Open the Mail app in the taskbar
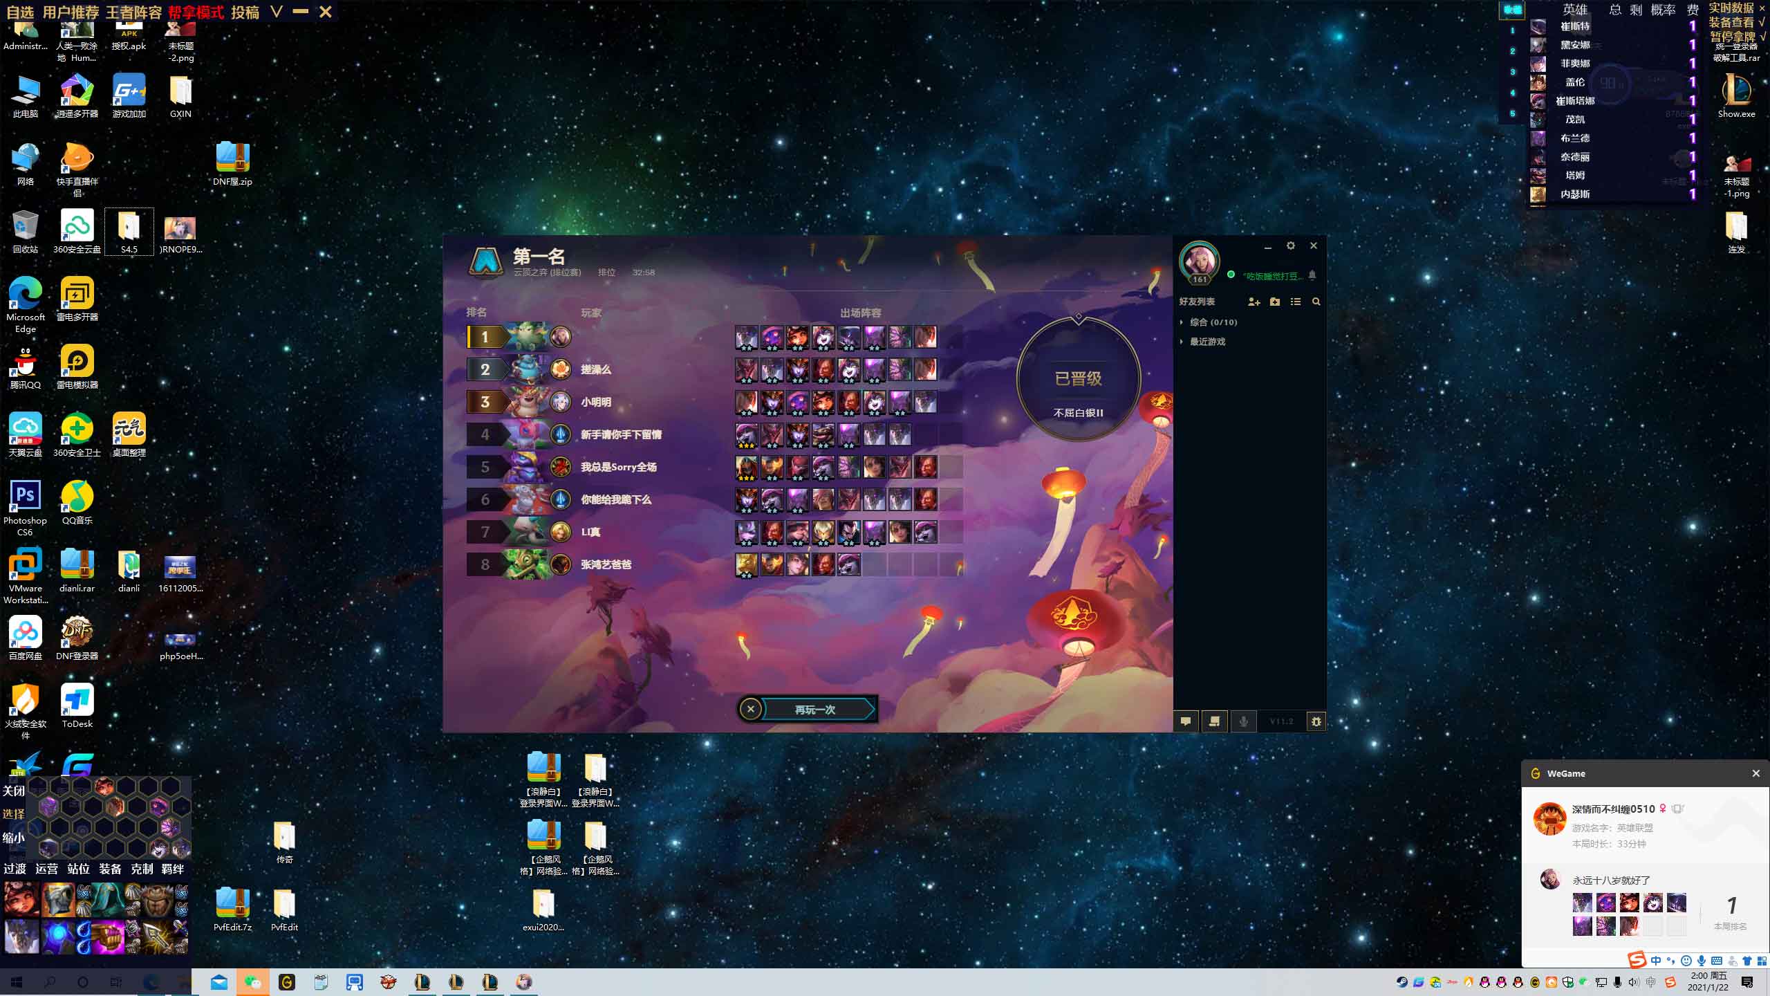Viewport: 1770px width, 996px height. point(218,982)
